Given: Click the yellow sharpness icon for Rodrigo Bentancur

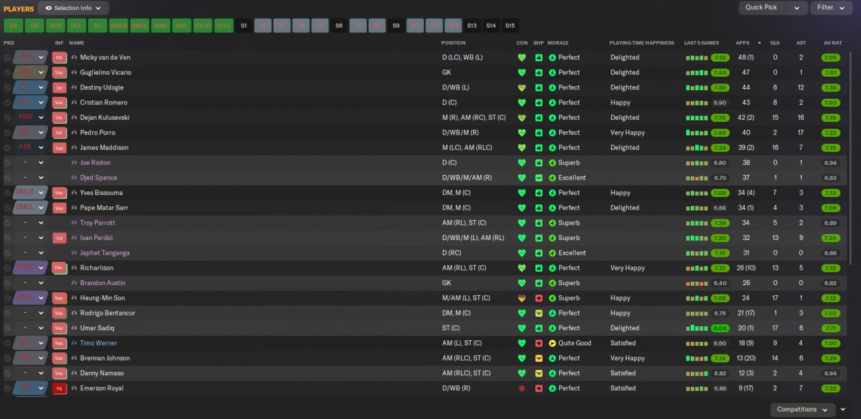Looking at the screenshot, I should click(x=539, y=313).
